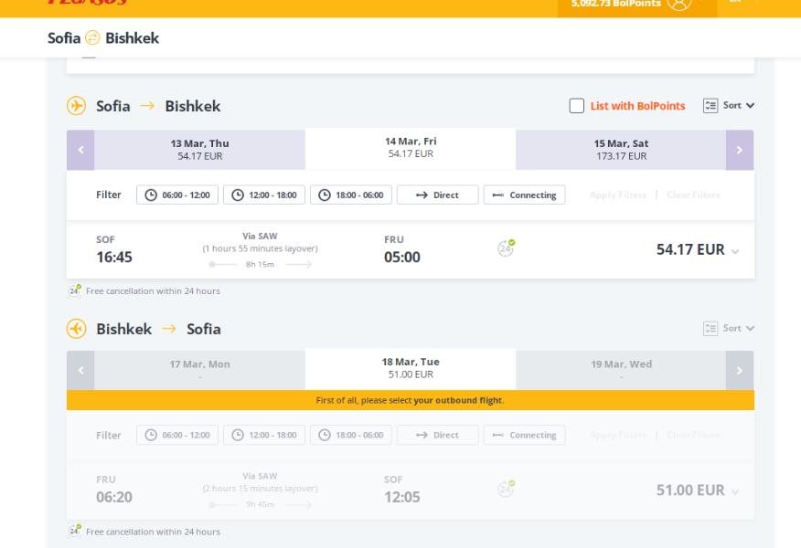Open the outbound Sort dropdown
Screen dimensions: 801x548
730,106
